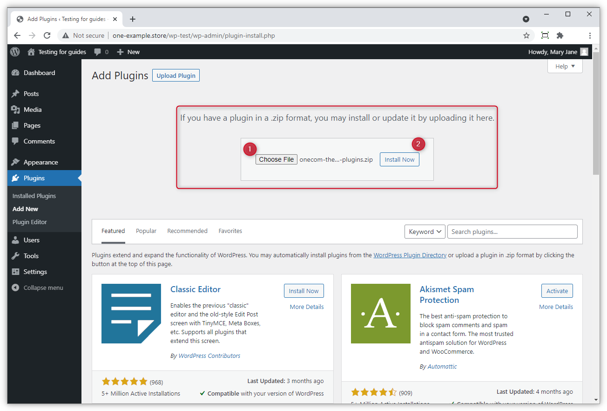Click the Appearance paintbrush icon
Image resolution: width=607 pixels, height=411 pixels.
click(16, 162)
